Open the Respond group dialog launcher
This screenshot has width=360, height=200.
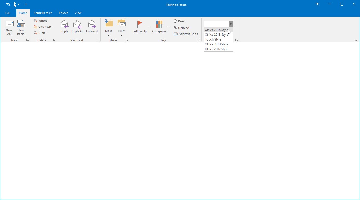(98, 40)
